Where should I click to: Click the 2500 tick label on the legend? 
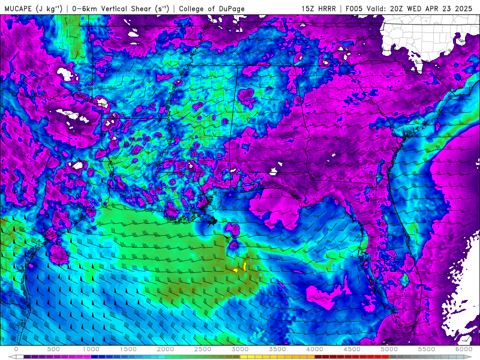pos(203,349)
